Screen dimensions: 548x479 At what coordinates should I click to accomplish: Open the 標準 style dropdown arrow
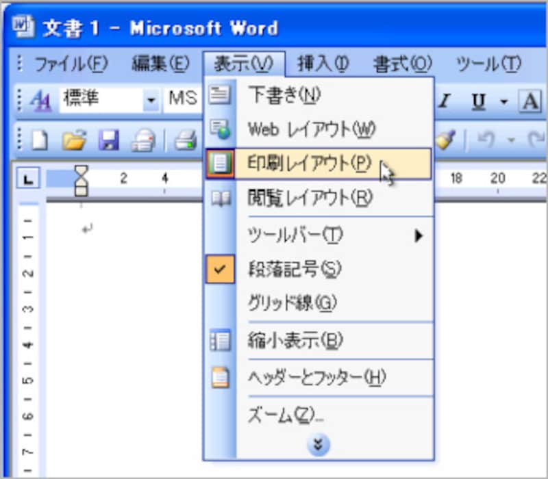(151, 101)
